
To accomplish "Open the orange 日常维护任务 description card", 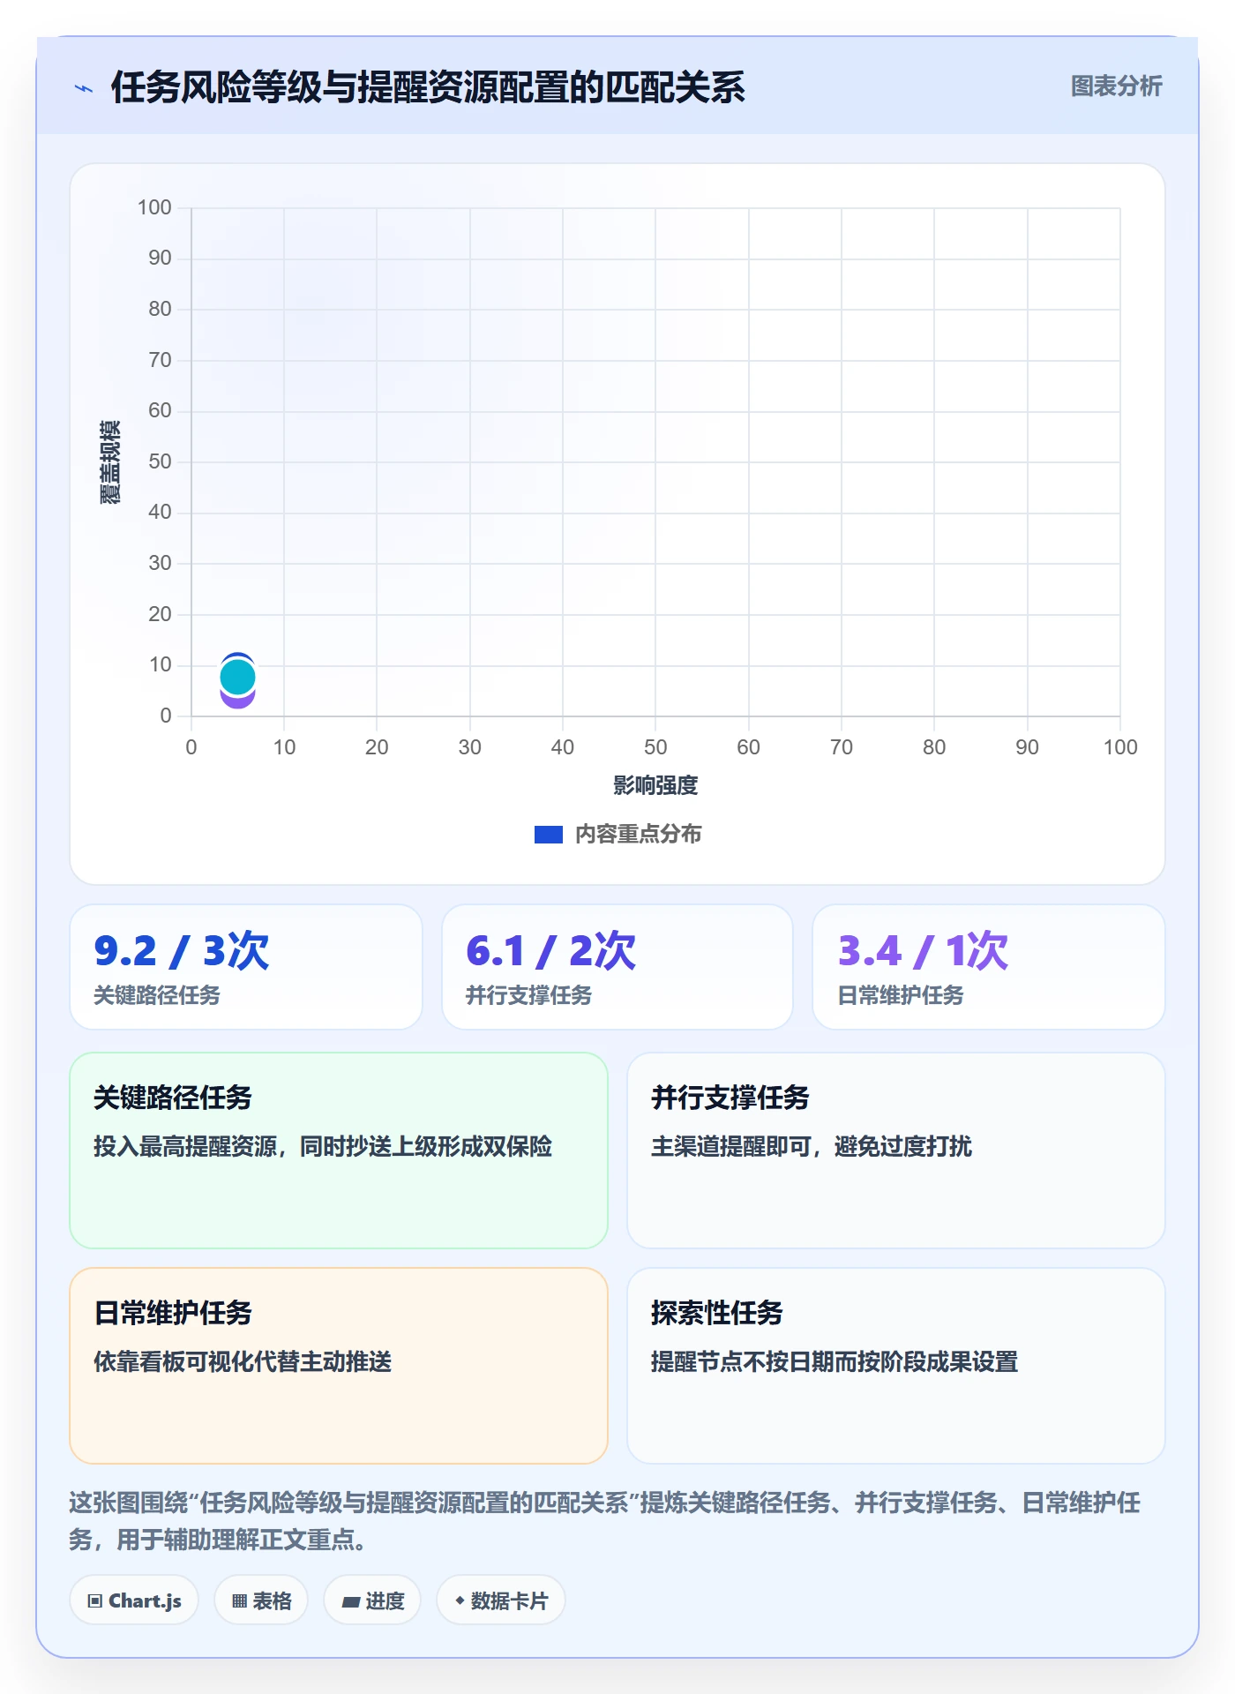I will click(x=339, y=1365).
